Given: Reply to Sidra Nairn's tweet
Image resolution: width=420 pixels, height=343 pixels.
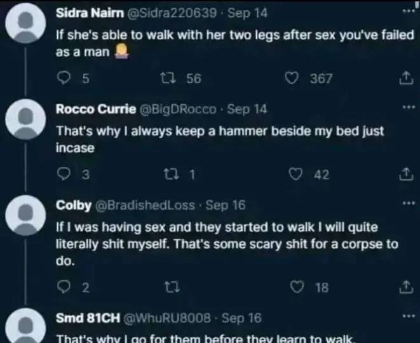Looking at the screenshot, I should pos(64,79).
